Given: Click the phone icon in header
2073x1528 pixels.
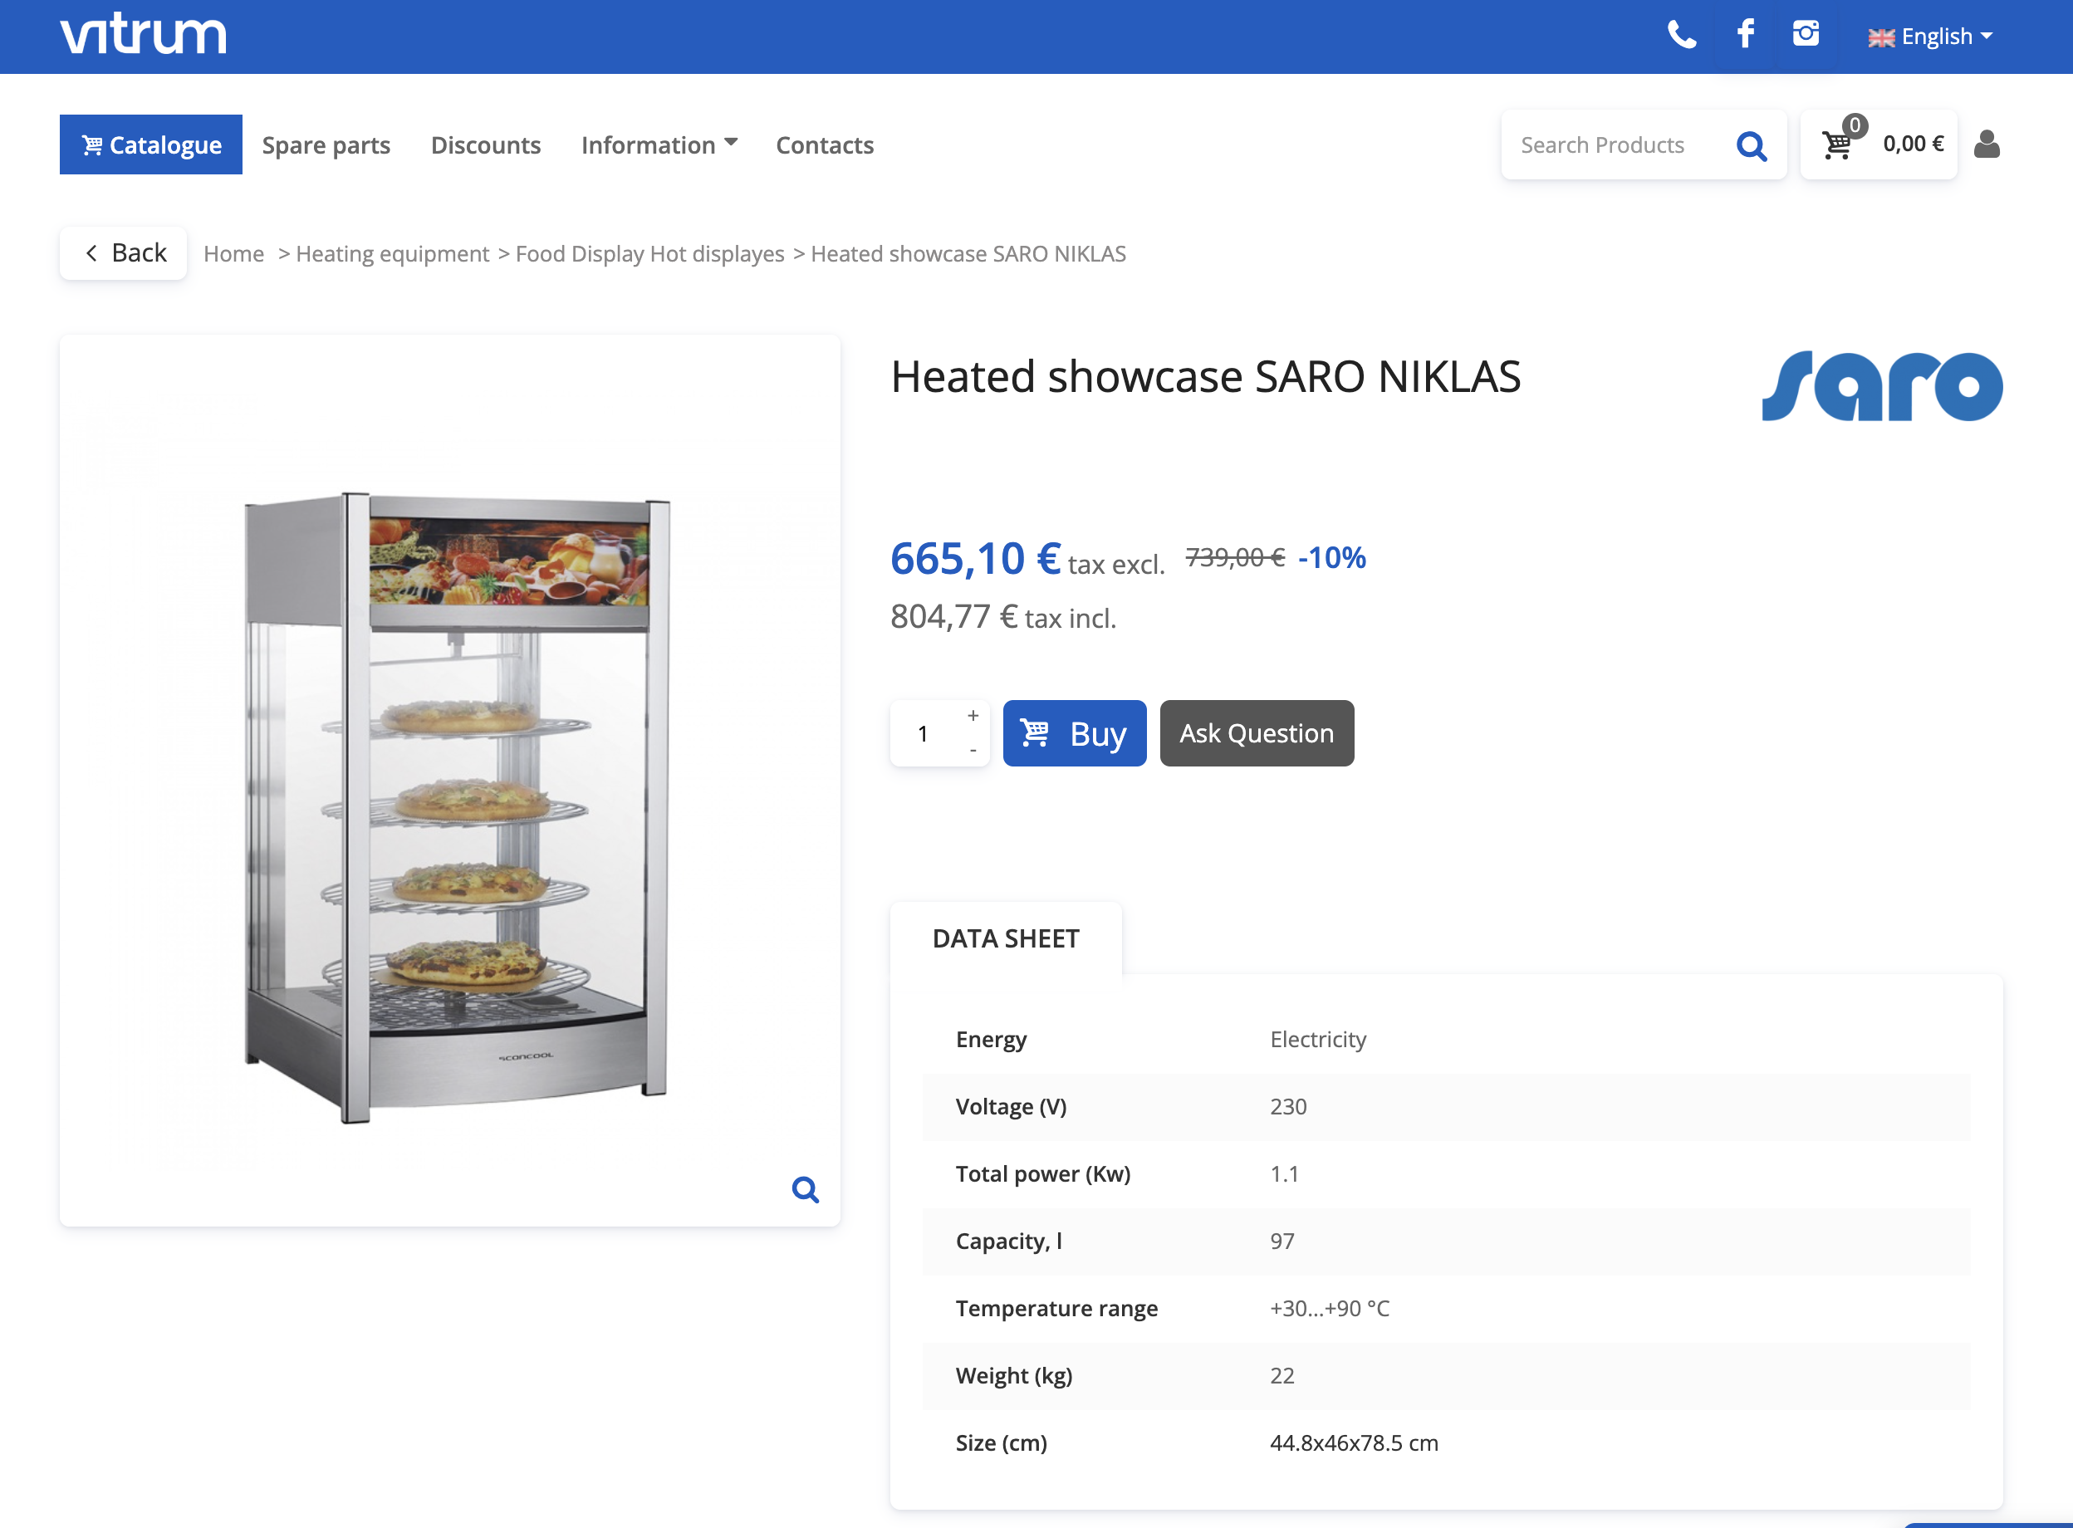Looking at the screenshot, I should 1682,35.
